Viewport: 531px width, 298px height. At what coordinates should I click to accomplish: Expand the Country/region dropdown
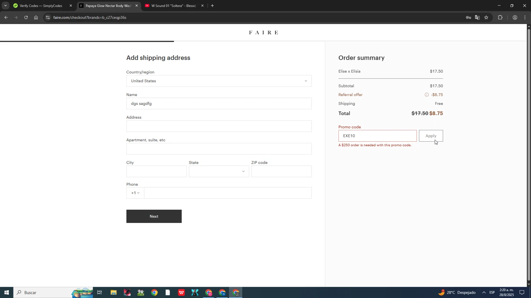219,81
